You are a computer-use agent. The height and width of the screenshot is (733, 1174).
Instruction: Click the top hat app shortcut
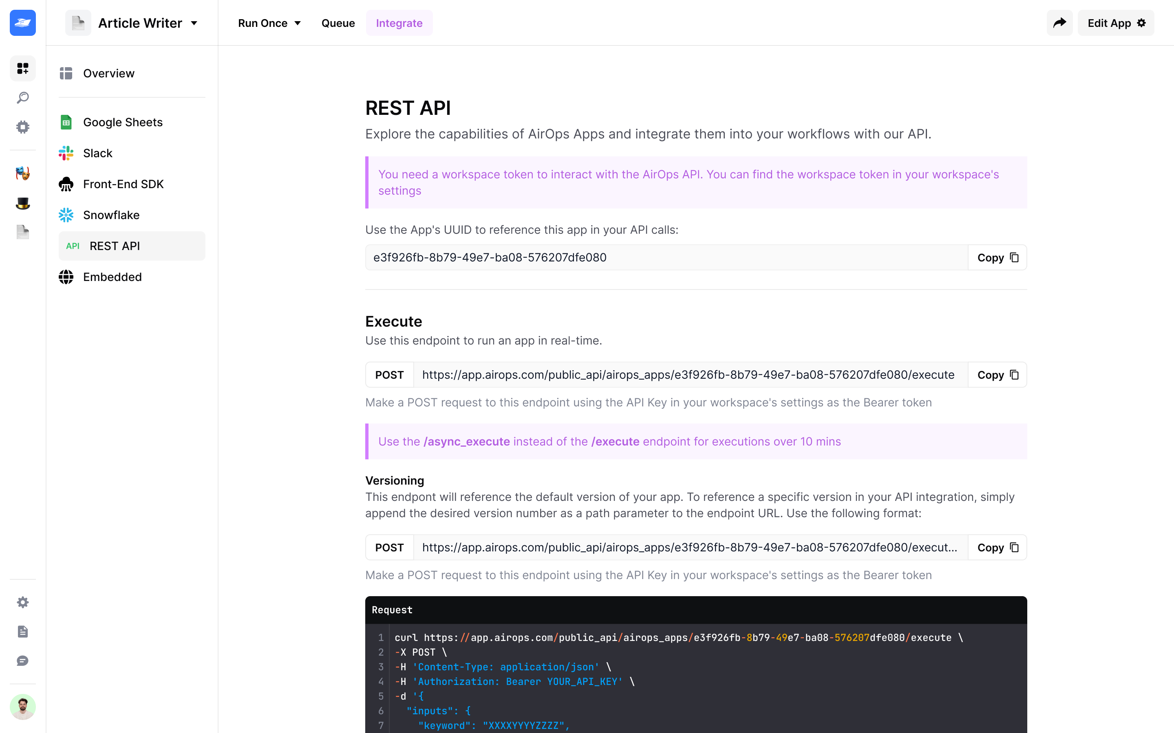click(22, 203)
